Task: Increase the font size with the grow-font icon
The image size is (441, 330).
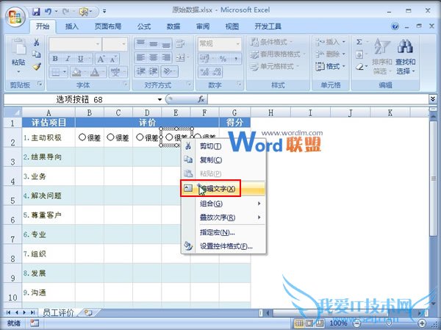Action: [101, 59]
